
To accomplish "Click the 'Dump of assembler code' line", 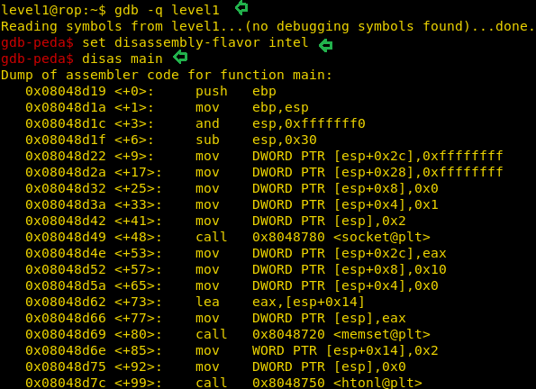I will [167, 75].
